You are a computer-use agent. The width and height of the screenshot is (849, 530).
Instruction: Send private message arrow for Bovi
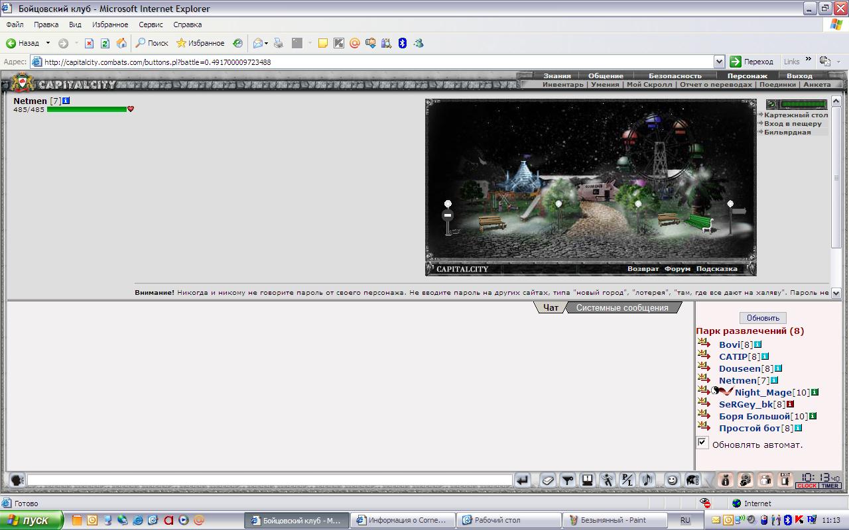[704, 344]
